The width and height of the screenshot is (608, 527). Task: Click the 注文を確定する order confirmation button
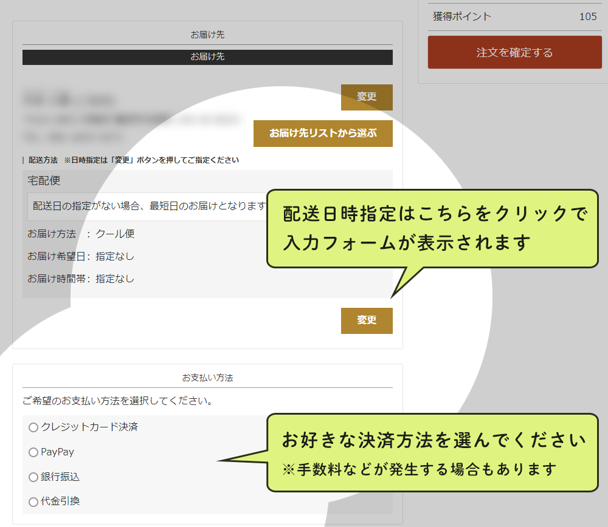(x=514, y=52)
